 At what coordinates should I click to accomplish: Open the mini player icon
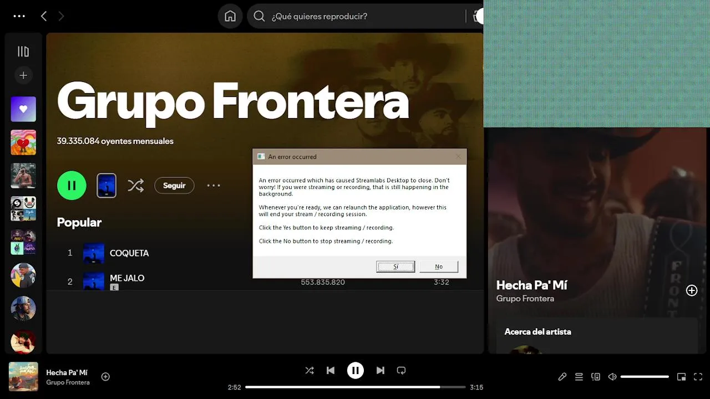[x=681, y=377]
